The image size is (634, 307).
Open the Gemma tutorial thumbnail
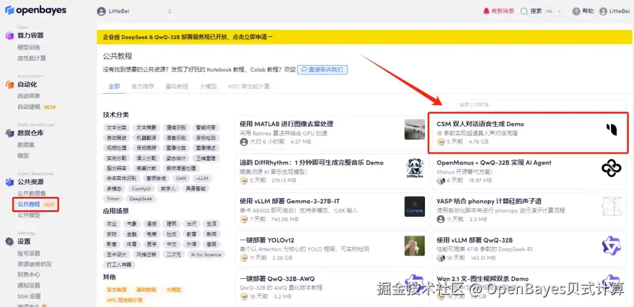(x=414, y=207)
